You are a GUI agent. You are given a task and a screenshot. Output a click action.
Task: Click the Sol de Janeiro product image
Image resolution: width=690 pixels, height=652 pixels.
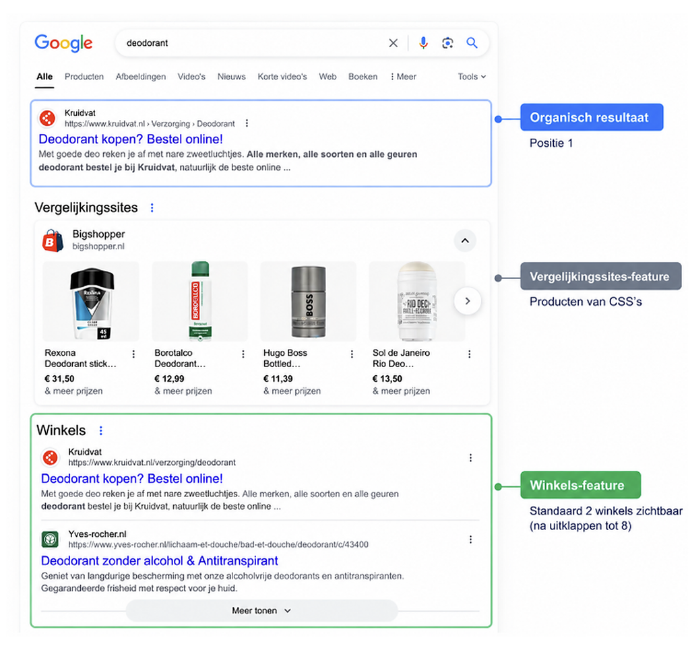click(x=416, y=301)
